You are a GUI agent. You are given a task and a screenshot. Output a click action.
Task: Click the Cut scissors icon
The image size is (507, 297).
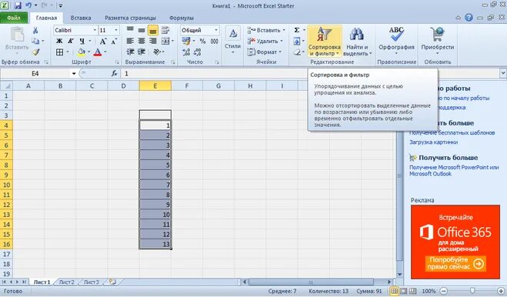(35, 31)
